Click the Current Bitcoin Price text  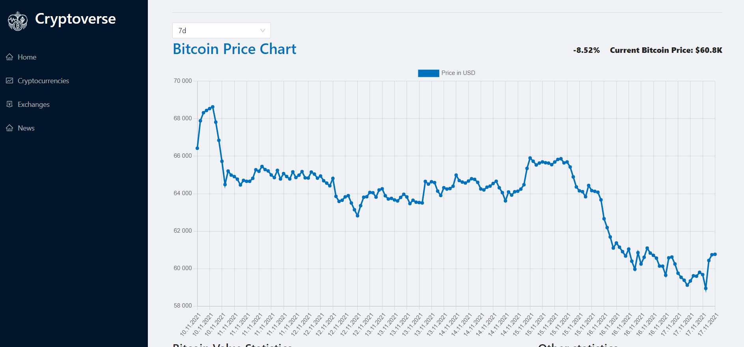point(666,50)
